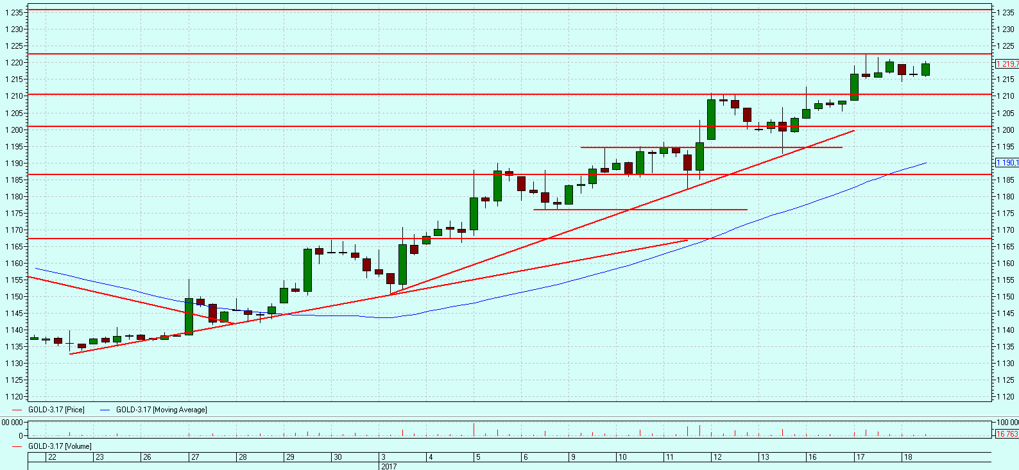Click 1 175 on the right price axis
Screen dimensions: 1019x470
point(1006,213)
